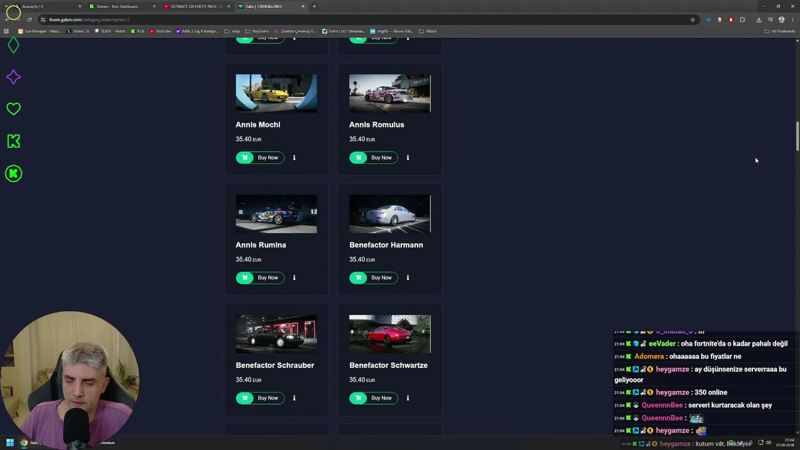Open the Annis Rumina car thumbnail

coord(276,214)
